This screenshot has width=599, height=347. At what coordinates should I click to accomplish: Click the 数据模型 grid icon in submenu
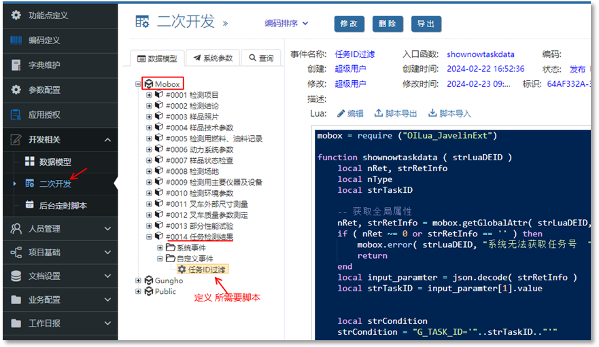coord(29,162)
